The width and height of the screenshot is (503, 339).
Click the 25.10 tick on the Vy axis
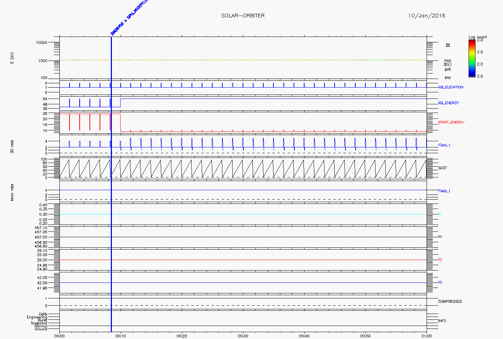click(42, 251)
